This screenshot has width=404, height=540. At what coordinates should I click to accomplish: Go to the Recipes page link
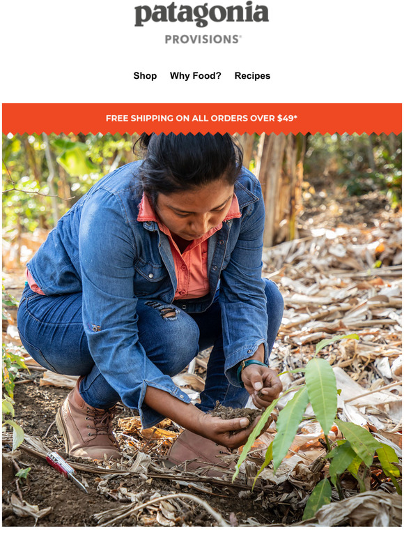[252, 76]
